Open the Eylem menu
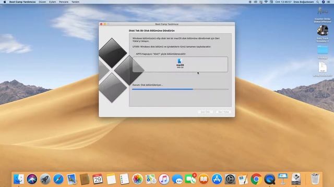 (52, 2)
